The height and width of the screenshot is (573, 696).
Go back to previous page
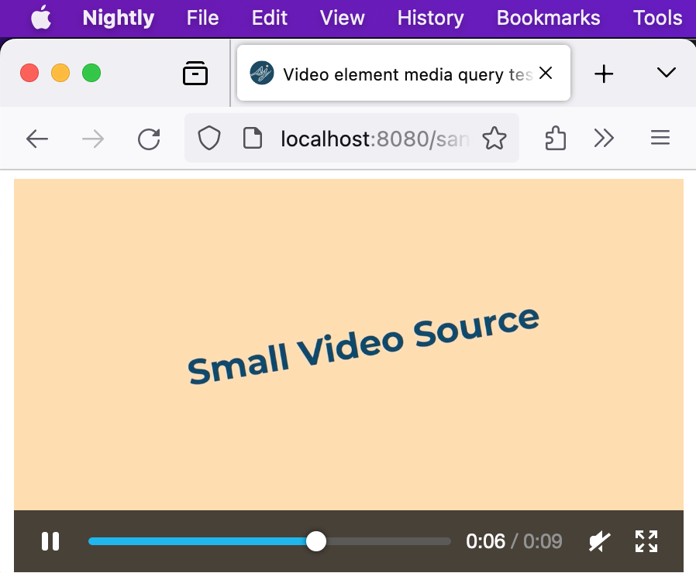click(x=37, y=139)
